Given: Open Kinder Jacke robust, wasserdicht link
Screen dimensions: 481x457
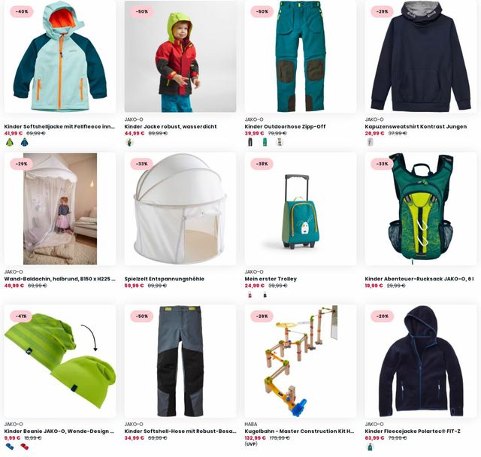Looking at the screenshot, I should point(171,126).
